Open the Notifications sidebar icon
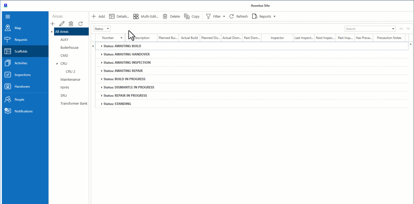Screen dimensions: 414x204 (8, 111)
